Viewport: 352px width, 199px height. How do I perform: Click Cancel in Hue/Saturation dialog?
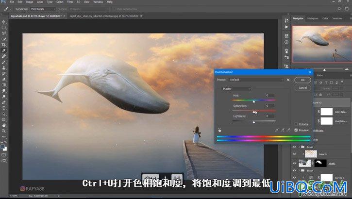tap(302, 88)
